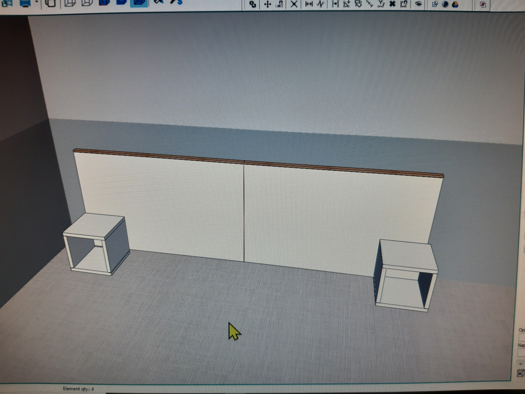Open the dark sphere render icon
Viewport: 525px width, 394px height.
445,4
